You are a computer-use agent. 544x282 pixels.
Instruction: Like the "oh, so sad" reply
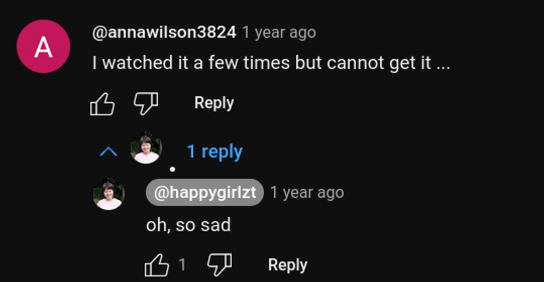tap(157, 265)
